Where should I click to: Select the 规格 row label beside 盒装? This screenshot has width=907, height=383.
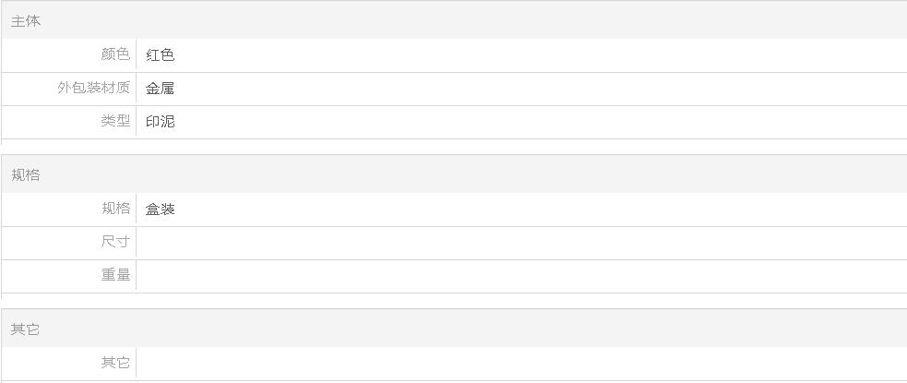tap(115, 209)
